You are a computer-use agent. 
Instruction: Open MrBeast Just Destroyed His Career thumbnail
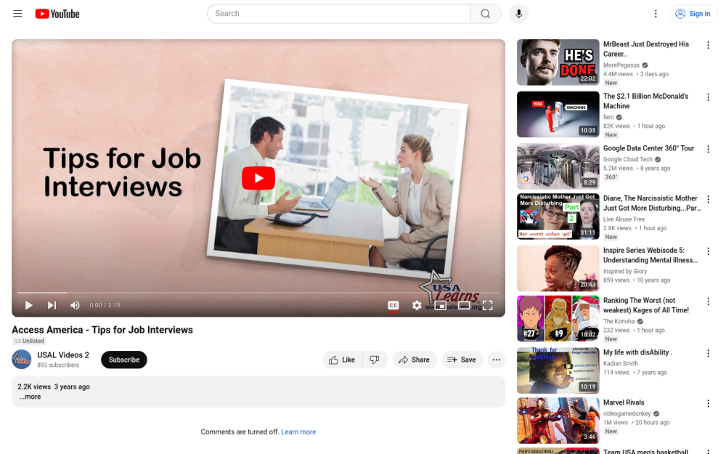[558, 62]
